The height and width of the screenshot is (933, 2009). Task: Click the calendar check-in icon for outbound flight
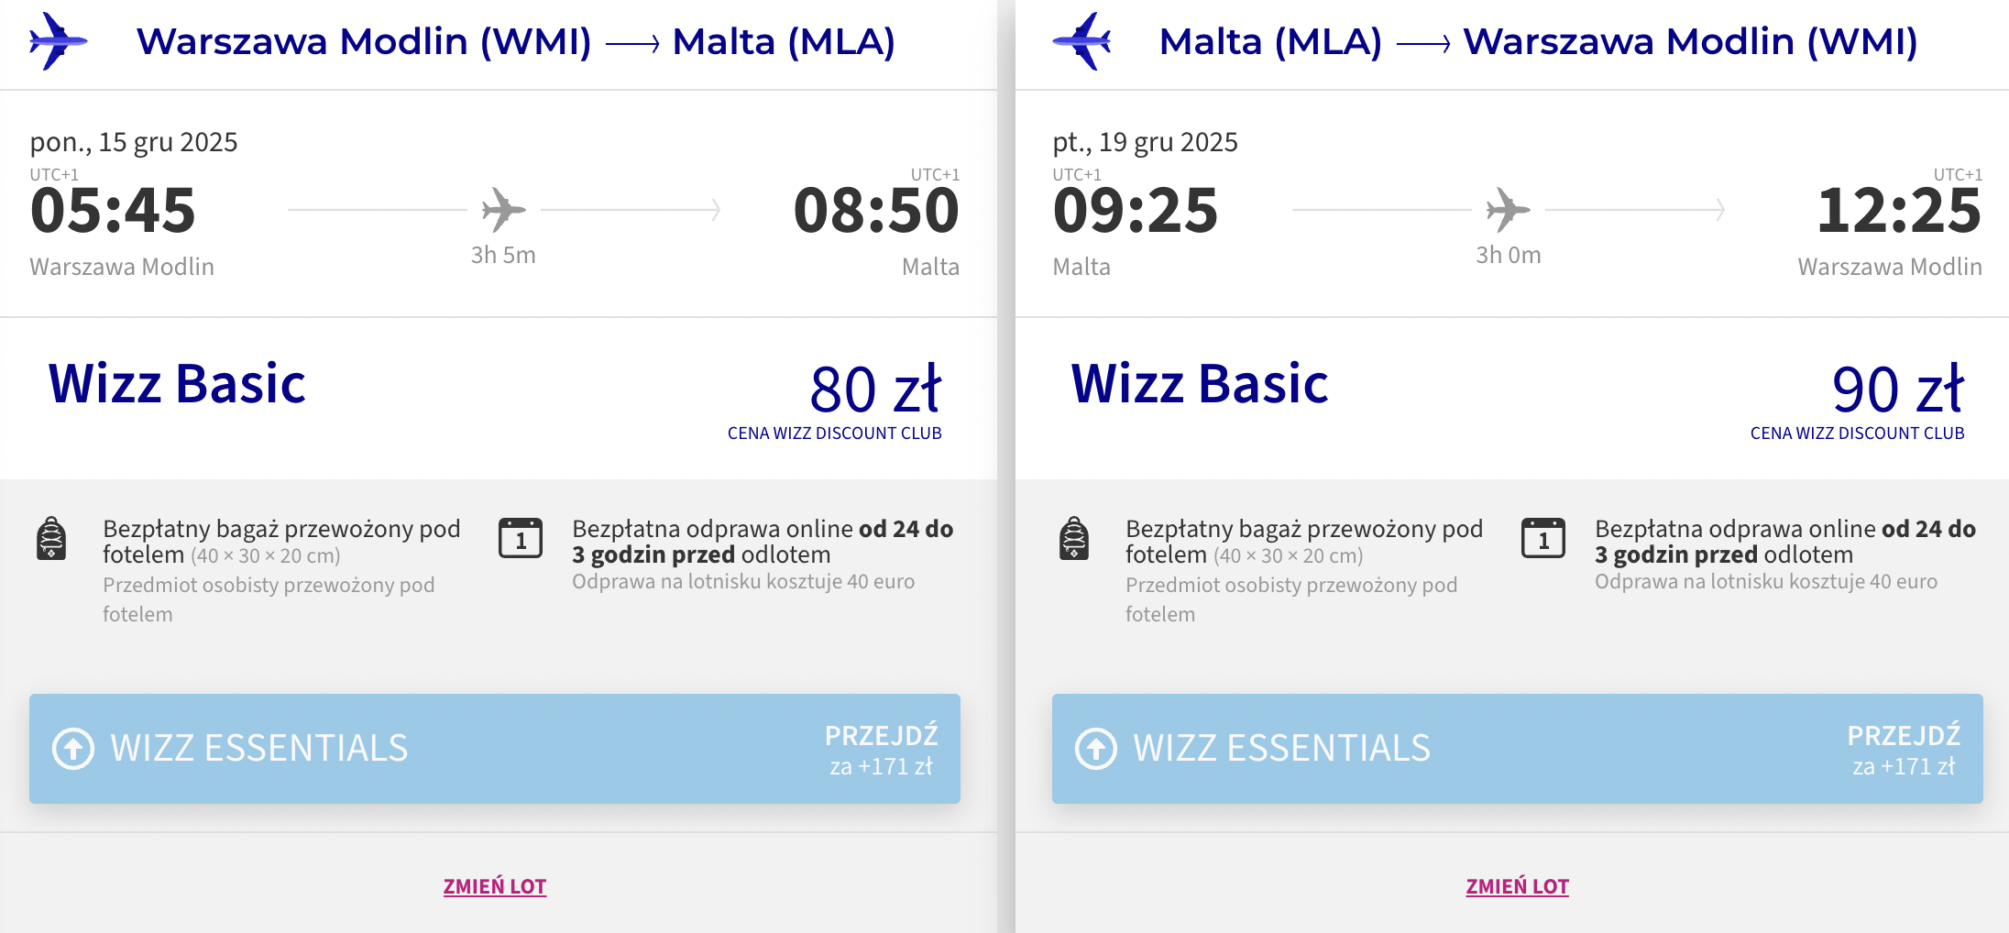[521, 538]
